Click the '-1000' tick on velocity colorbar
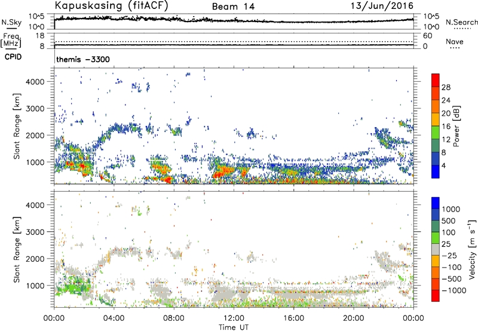Viewport: 478px width, 331px height. click(454, 290)
